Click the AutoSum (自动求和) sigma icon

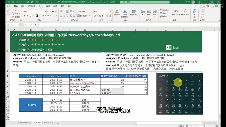(161, 10)
